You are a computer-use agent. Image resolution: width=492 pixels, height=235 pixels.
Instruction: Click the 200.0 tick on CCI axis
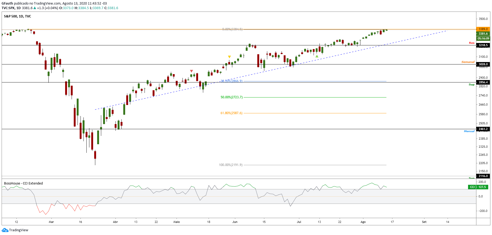(x=483, y=182)
